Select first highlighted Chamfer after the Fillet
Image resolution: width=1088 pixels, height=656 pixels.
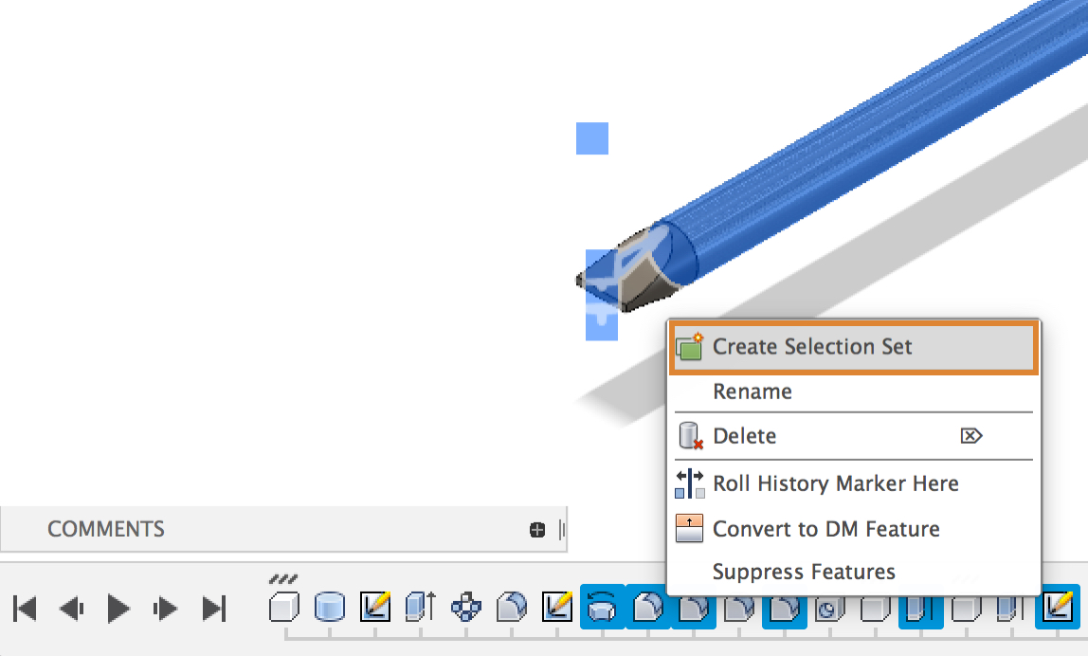(693, 610)
